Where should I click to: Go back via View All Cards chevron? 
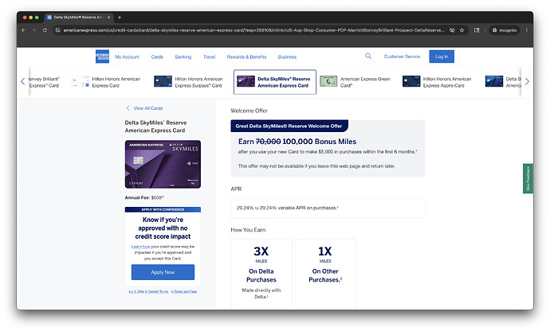[128, 107]
